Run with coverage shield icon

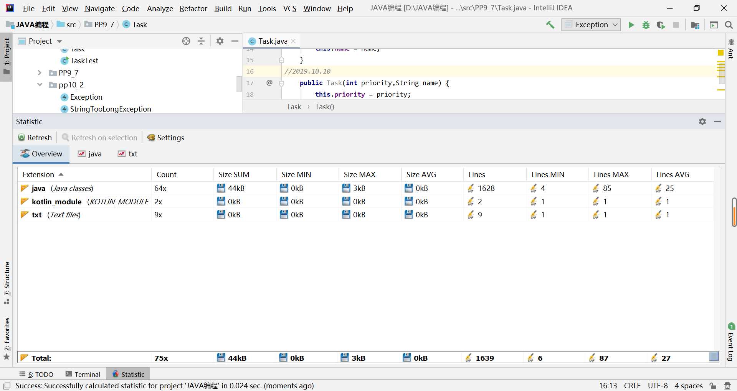661,25
